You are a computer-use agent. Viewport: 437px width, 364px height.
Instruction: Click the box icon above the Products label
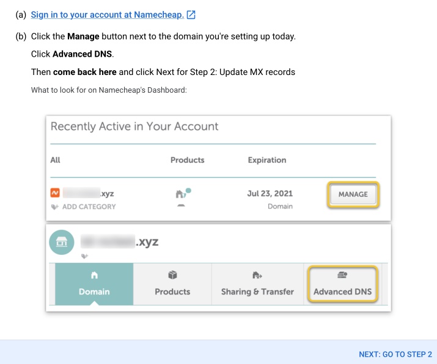[172, 275]
